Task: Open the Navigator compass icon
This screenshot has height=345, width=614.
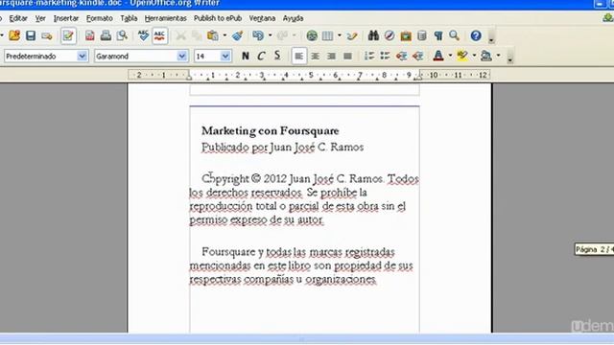Action: [390, 35]
